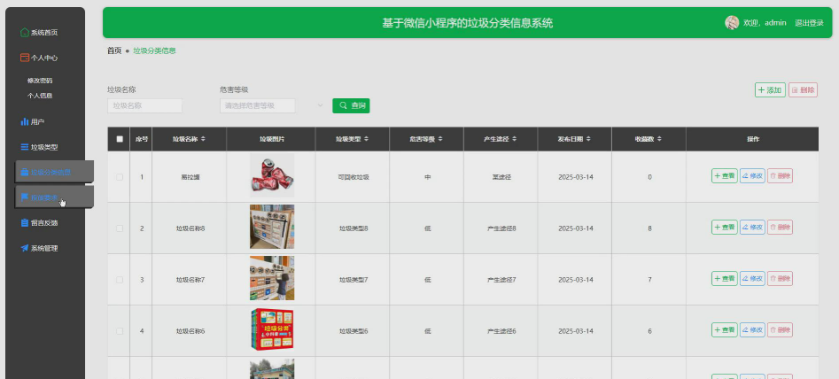Click the 垃圾类型7 cell

pos(353,280)
